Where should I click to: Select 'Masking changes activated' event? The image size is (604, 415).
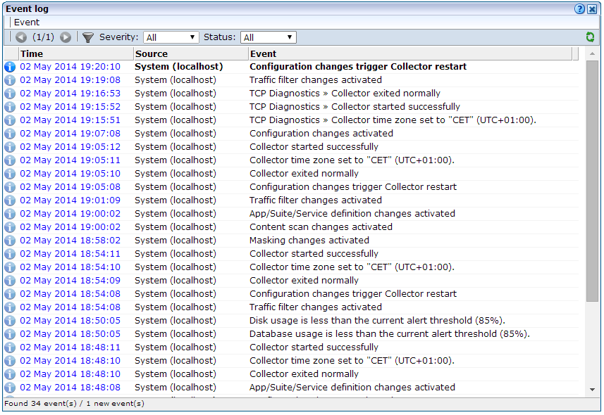[x=309, y=241]
